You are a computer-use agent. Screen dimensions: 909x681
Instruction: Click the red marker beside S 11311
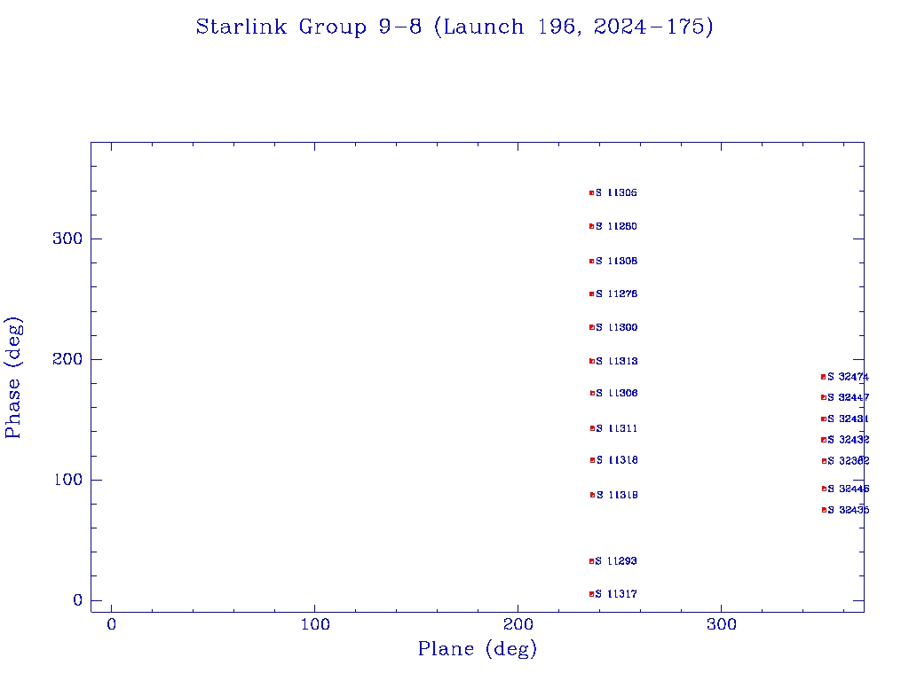[x=591, y=428]
